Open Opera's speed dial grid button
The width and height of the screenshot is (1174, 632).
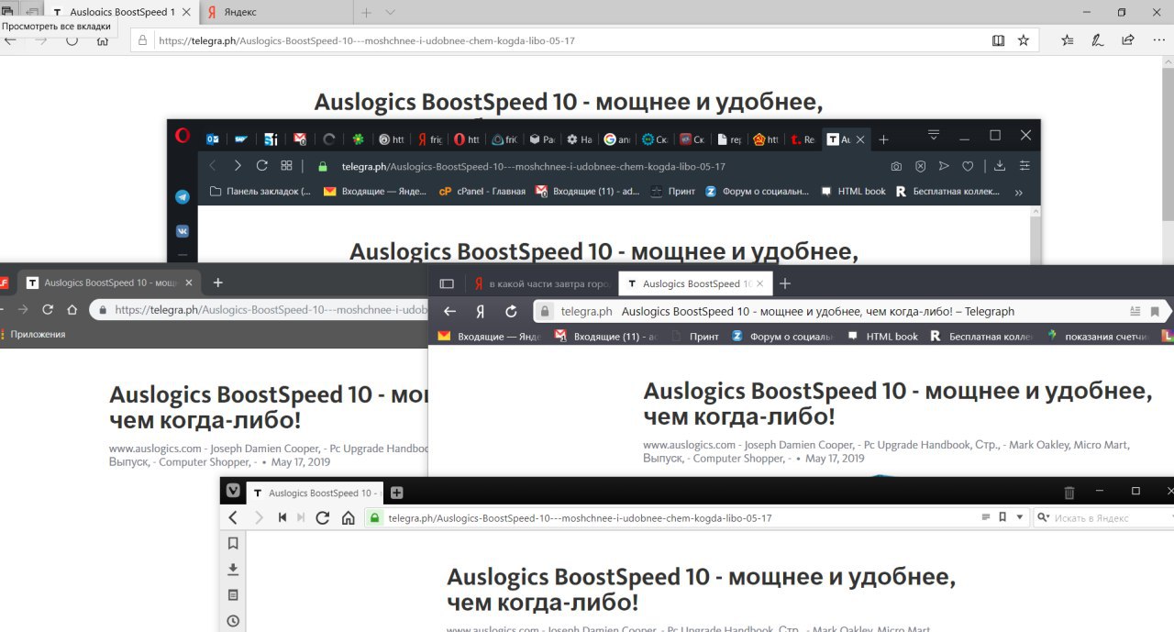coord(286,166)
